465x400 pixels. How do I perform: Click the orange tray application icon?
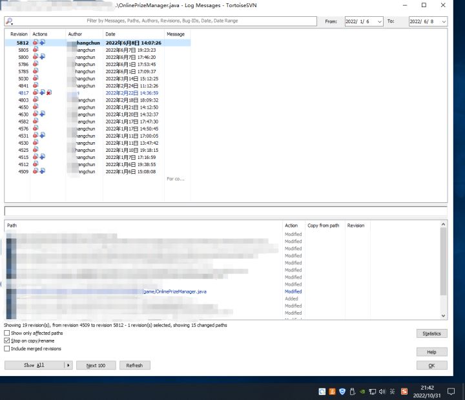point(332,392)
